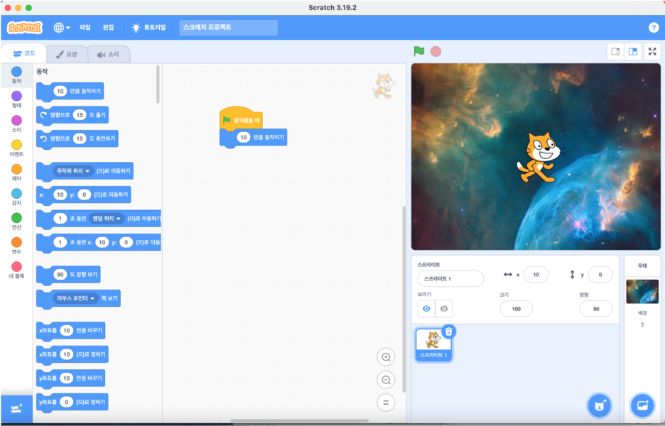Click the 90 도 방향 보기 block
Viewport: 665px width, 426px height.
(68, 274)
